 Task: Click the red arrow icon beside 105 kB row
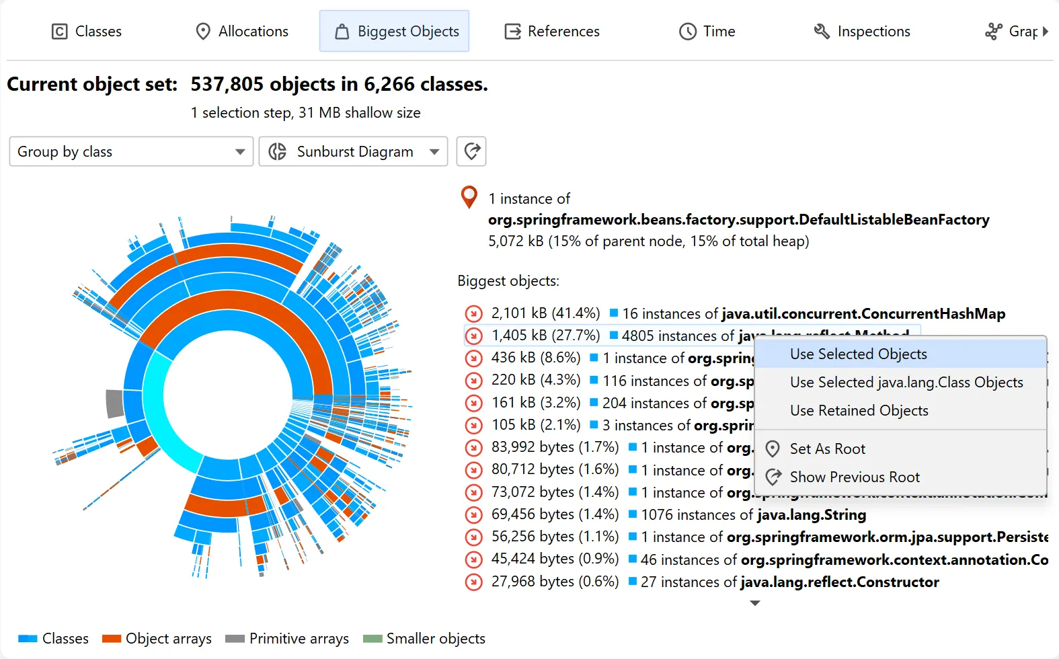click(474, 425)
